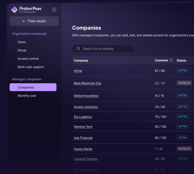This screenshot has height=174, width=194.
Task: Open Multi-user support page
Action: point(31,67)
